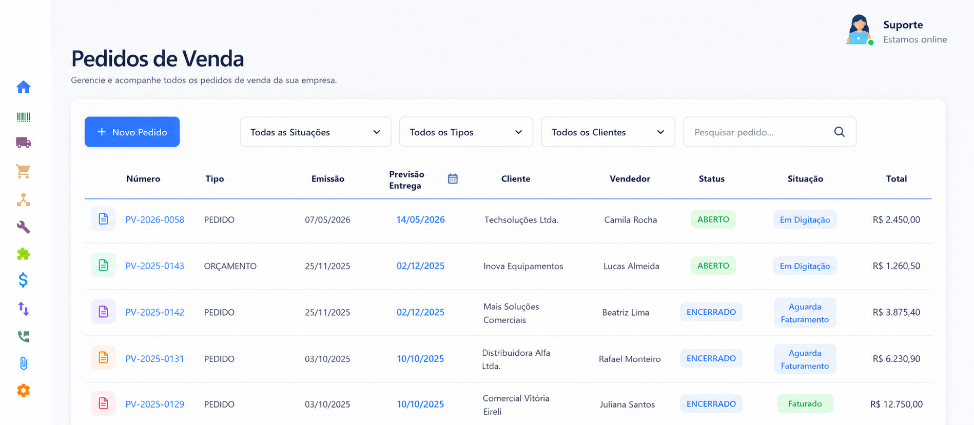
Task: Open the home icon in sidebar
Action: click(24, 87)
